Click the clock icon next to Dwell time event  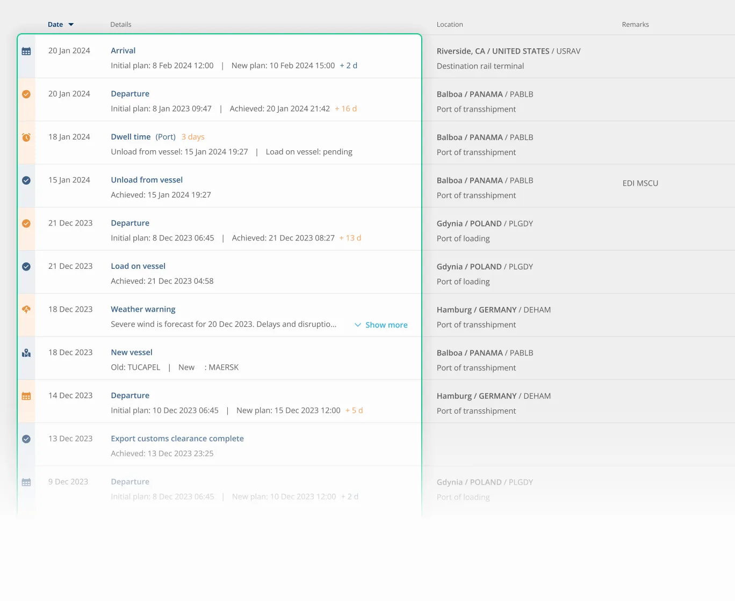[x=26, y=137]
